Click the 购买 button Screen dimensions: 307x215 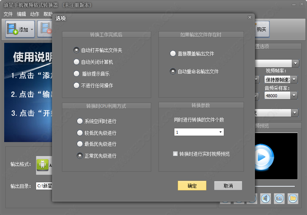coord(262,29)
